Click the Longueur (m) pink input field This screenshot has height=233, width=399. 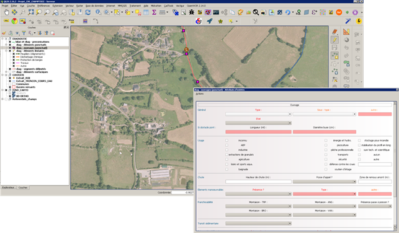[258, 132]
